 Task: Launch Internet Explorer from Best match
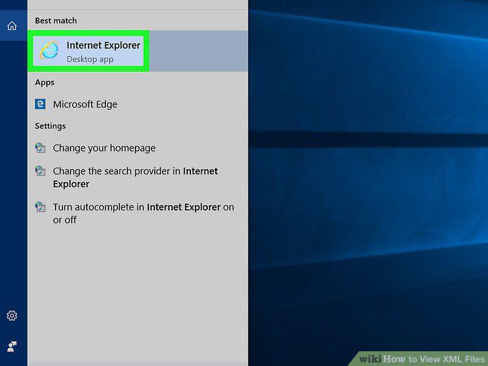[x=137, y=51]
